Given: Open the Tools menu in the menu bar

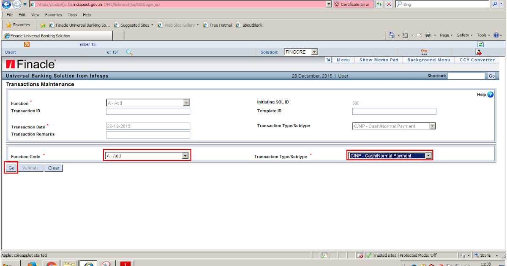Looking at the screenshot, I should coord(72,14).
